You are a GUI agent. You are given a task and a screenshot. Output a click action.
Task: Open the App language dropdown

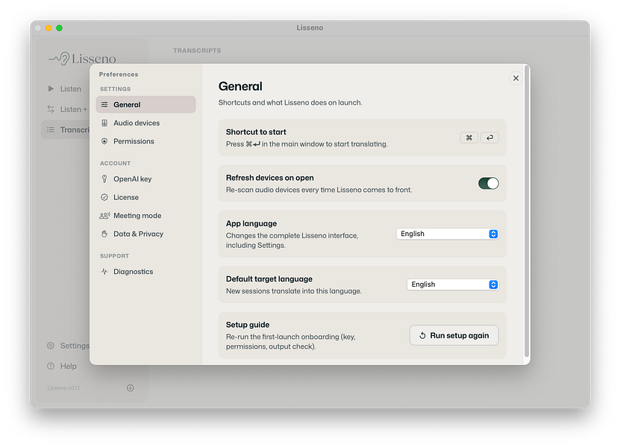[x=447, y=234]
